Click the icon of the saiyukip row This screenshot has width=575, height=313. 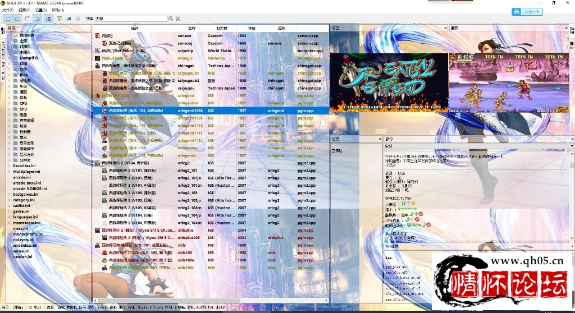(x=98, y=50)
